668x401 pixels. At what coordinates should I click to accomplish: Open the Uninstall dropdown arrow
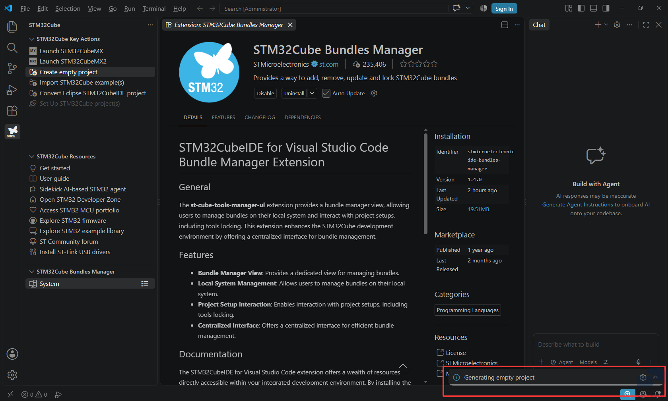pos(312,93)
